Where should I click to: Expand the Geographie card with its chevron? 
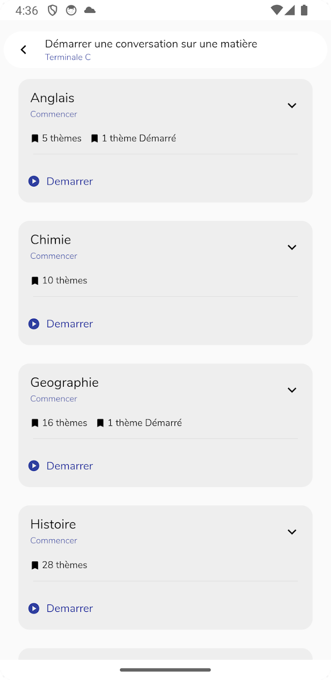point(292,390)
